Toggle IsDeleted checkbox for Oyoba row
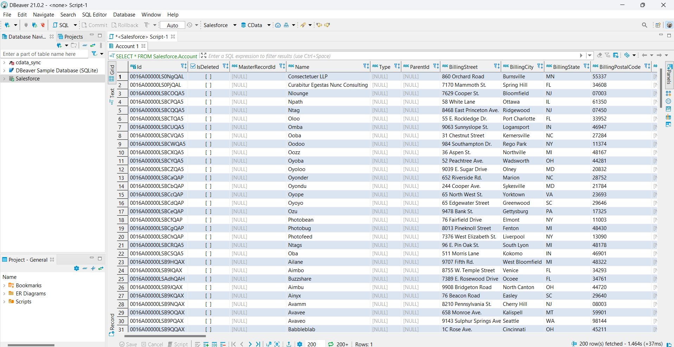 (x=208, y=161)
